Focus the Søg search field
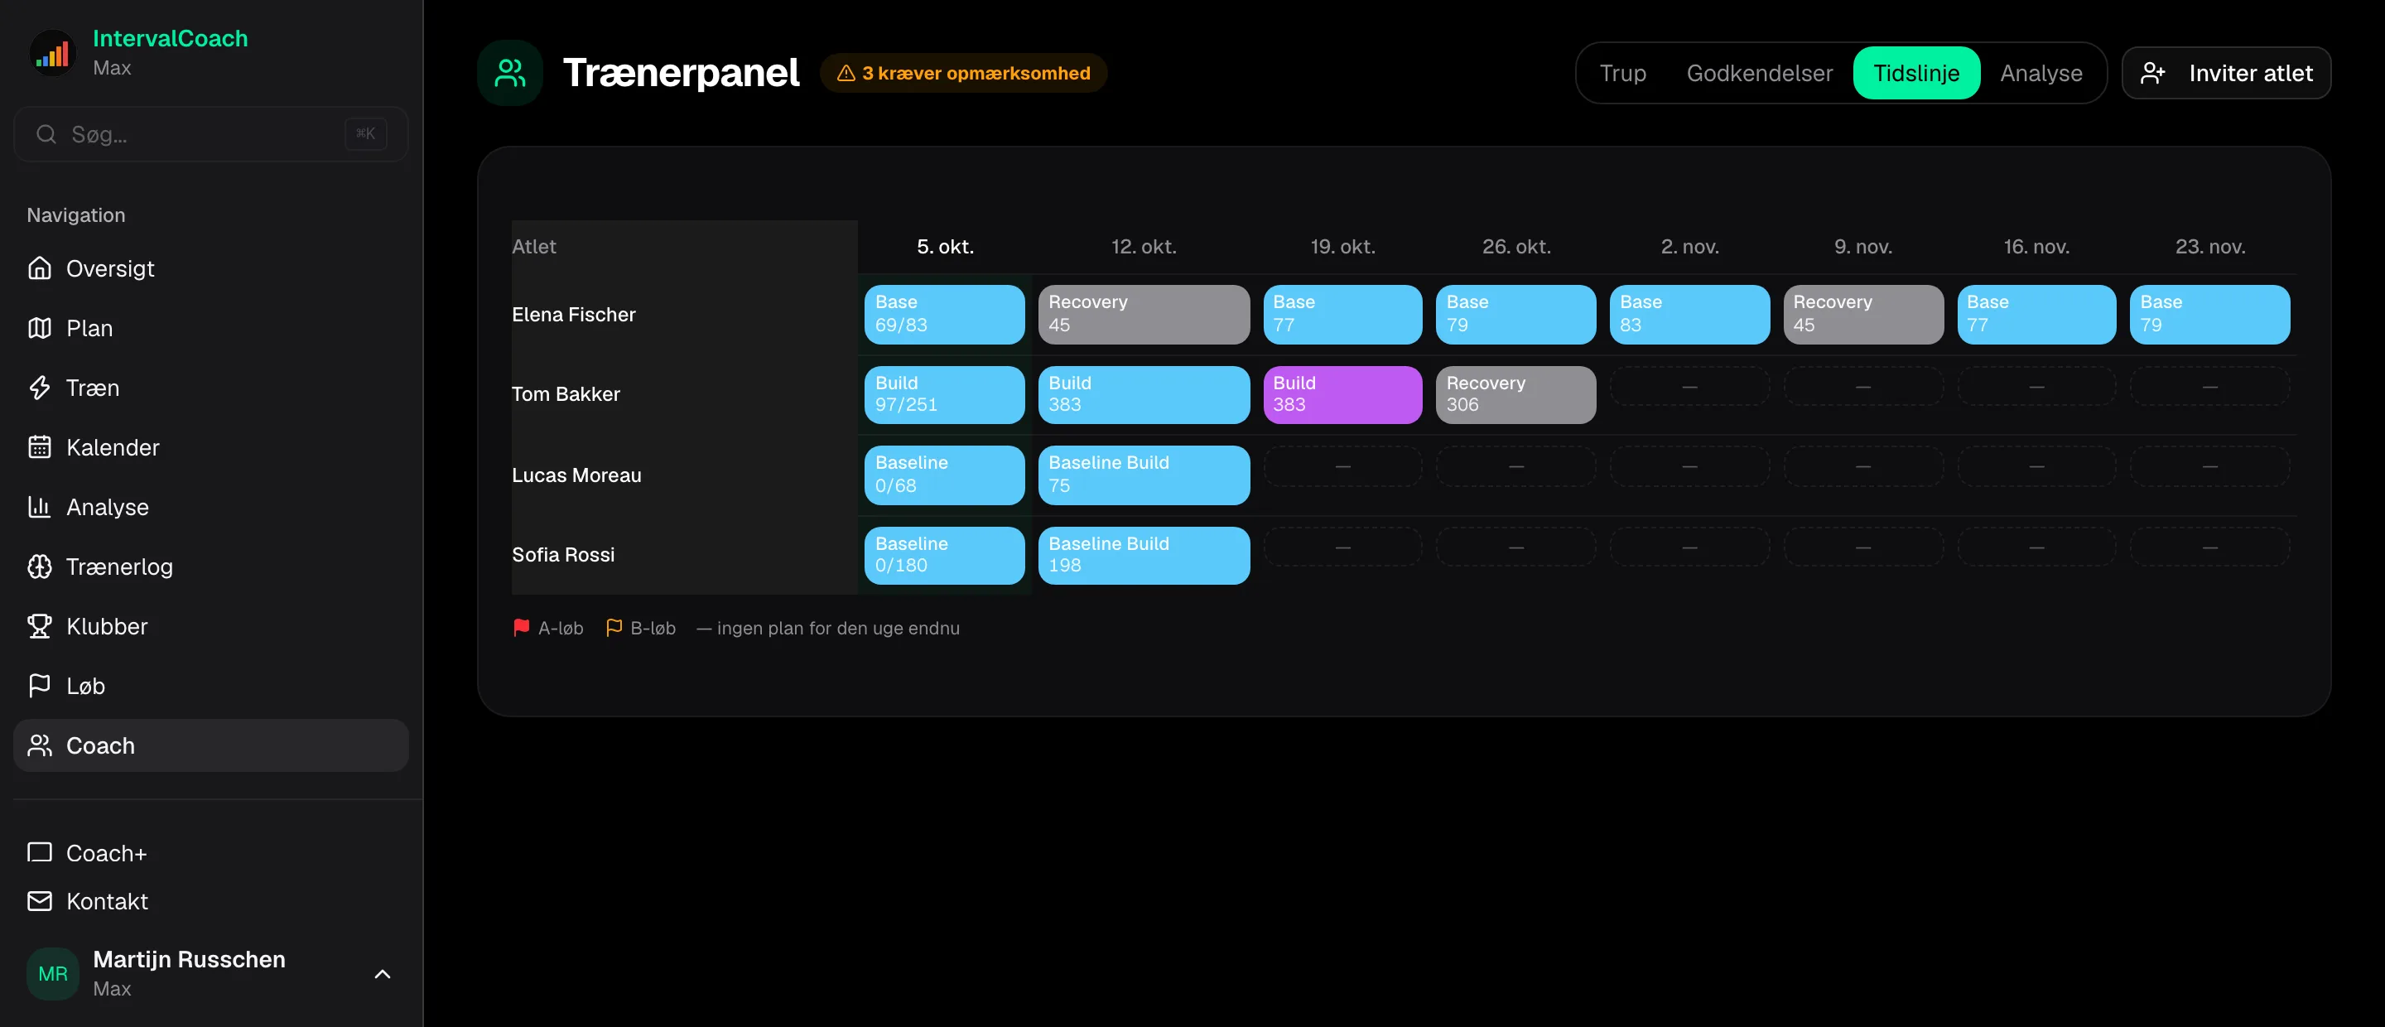This screenshot has width=2385, height=1027. (211, 134)
